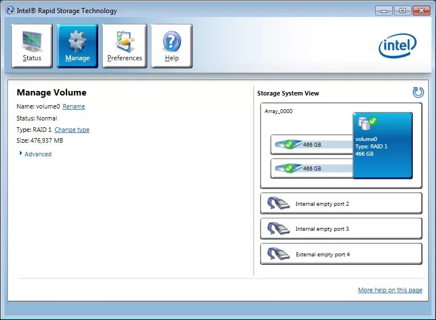
Task: Open the Preferences tab
Action: click(x=124, y=45)
